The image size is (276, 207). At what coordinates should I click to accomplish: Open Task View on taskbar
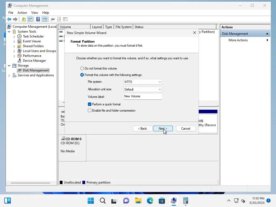[x=114, y=201]
